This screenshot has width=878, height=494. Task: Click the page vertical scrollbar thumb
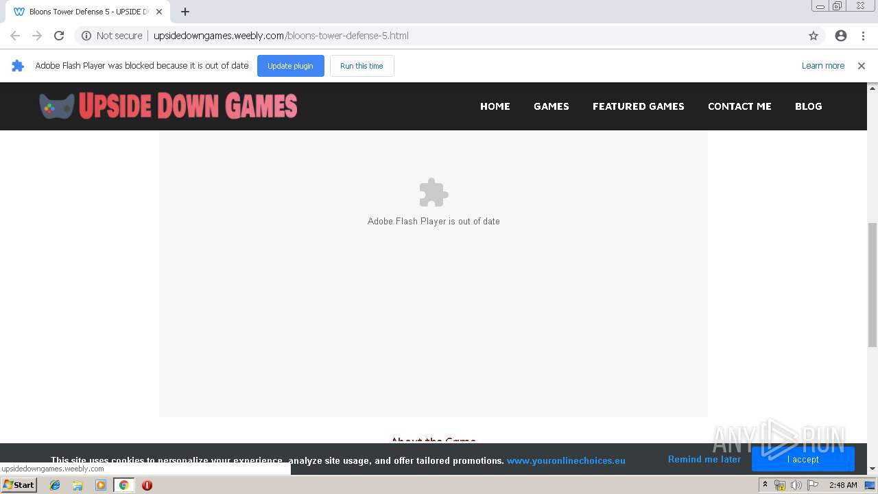[x=873, y=285]
